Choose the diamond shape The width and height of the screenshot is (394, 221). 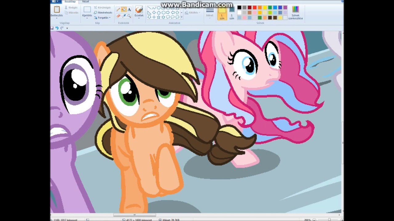(154, 13)
